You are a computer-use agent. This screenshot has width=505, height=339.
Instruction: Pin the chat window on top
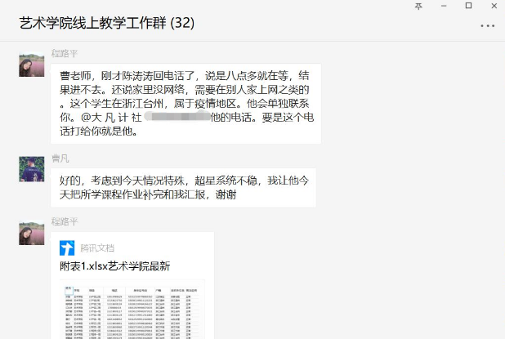click(419, 6)
